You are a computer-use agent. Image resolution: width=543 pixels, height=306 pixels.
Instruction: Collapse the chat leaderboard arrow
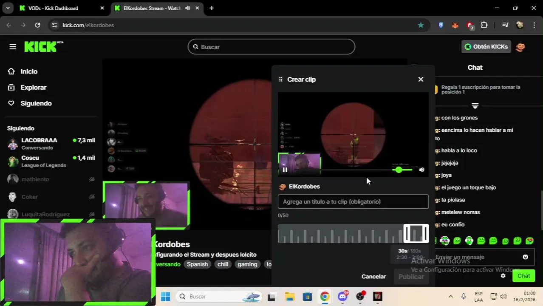coord(475,105)
